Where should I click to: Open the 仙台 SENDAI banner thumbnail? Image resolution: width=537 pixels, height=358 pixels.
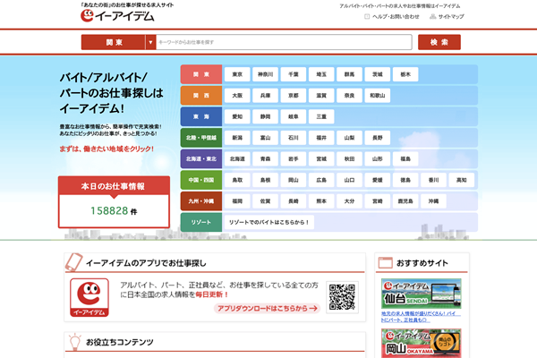pyautogui.click(x=422, y=294)
